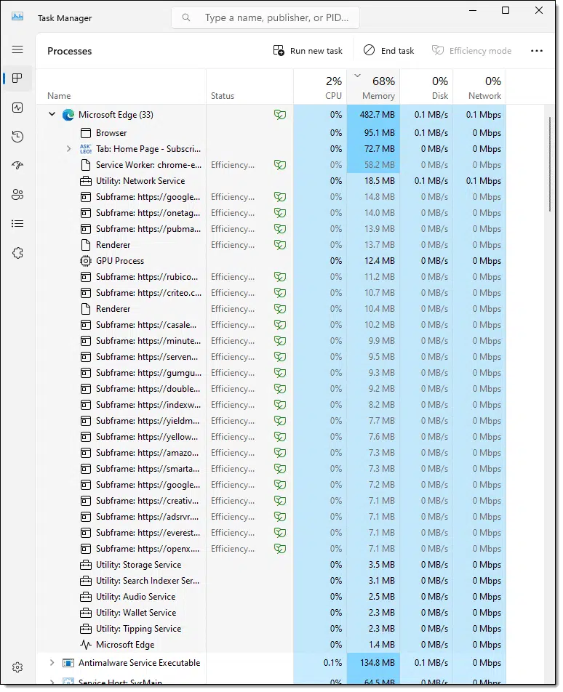Select Subframe: https://yieldm... row

coord(271,421)
